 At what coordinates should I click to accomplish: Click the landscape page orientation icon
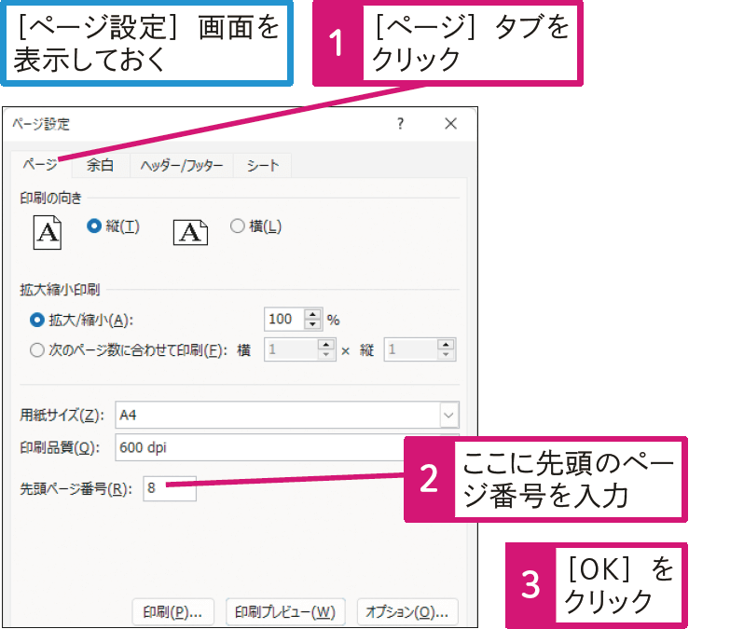tap(190, 232)
